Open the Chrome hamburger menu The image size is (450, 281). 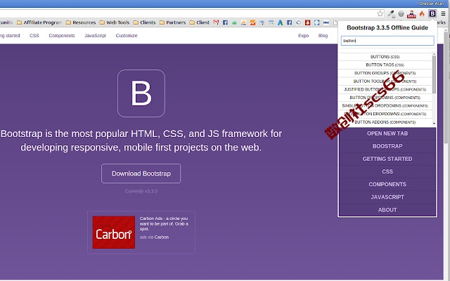point(443,13)
